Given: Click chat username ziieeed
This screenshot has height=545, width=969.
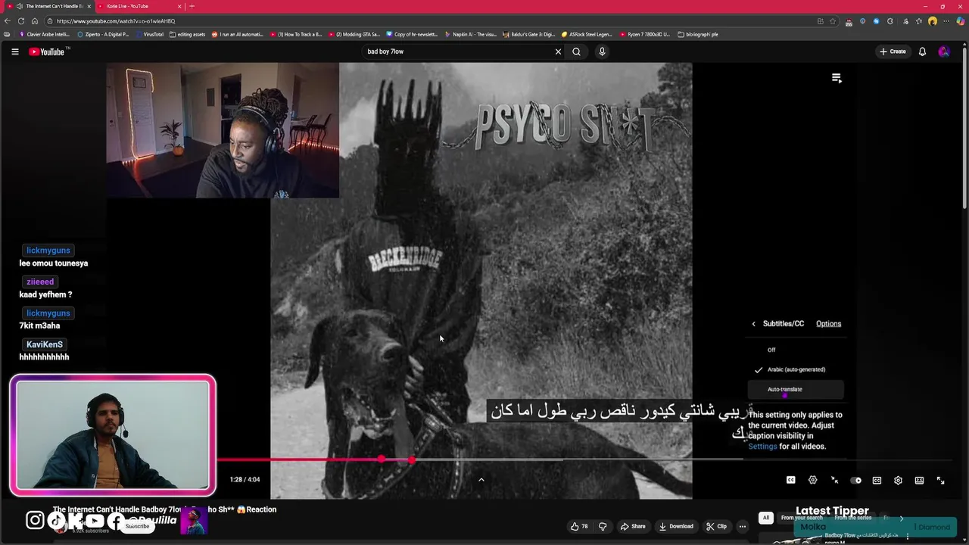Looking at the screenshot, I should (40, 282).
